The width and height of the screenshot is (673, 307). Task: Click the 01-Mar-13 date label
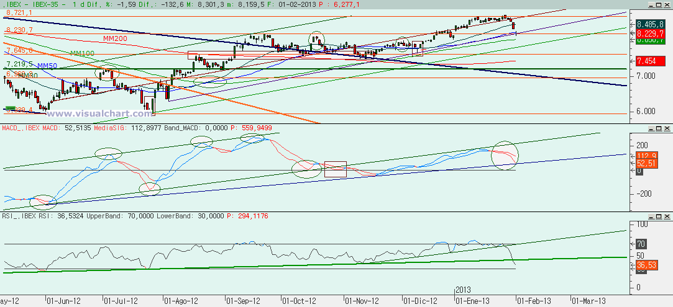(588, 301)
